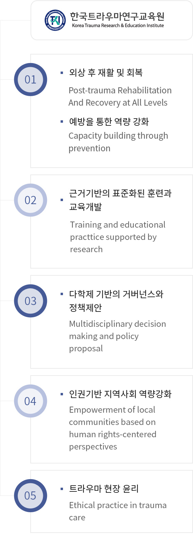Click the 인권기반 지역사회 역량강화 heading
Viewport: 193px width, 548px height.
[x=120, y=394]
